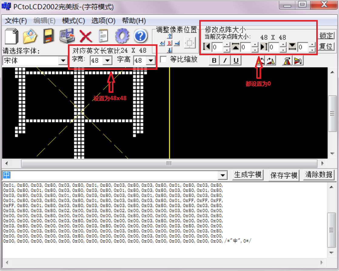339x271 pixels.
Task: Expand the 字高 height dropdown
Action: click(150, 61)
